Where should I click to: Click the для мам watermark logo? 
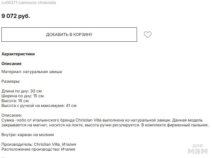(197, 149)
